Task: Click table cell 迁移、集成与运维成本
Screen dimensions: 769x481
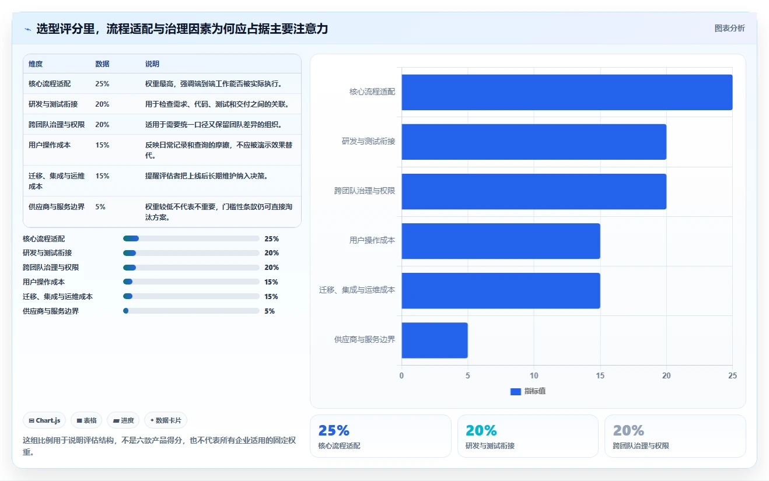Action: point(57,181)
